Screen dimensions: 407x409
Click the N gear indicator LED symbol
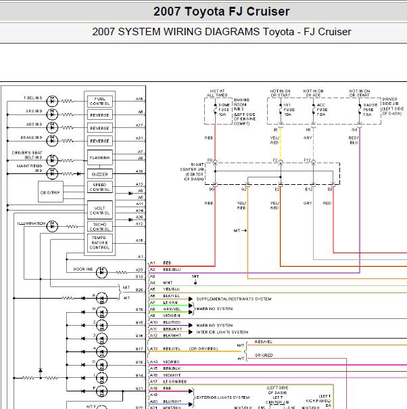tap(101, 312)
